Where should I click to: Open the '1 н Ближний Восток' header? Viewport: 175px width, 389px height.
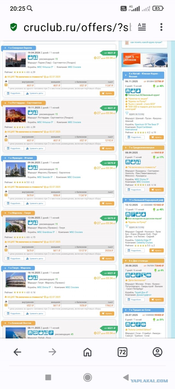click(x=18, y=323)
